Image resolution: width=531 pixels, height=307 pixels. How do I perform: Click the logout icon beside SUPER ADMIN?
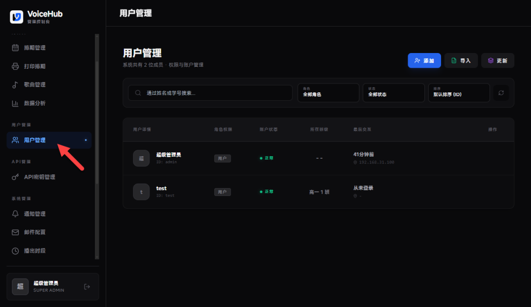tap(87, 286)
